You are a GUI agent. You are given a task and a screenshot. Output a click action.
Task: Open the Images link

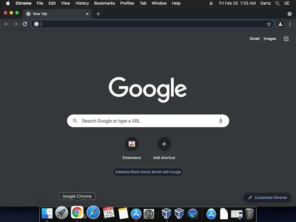click(270, 38)
